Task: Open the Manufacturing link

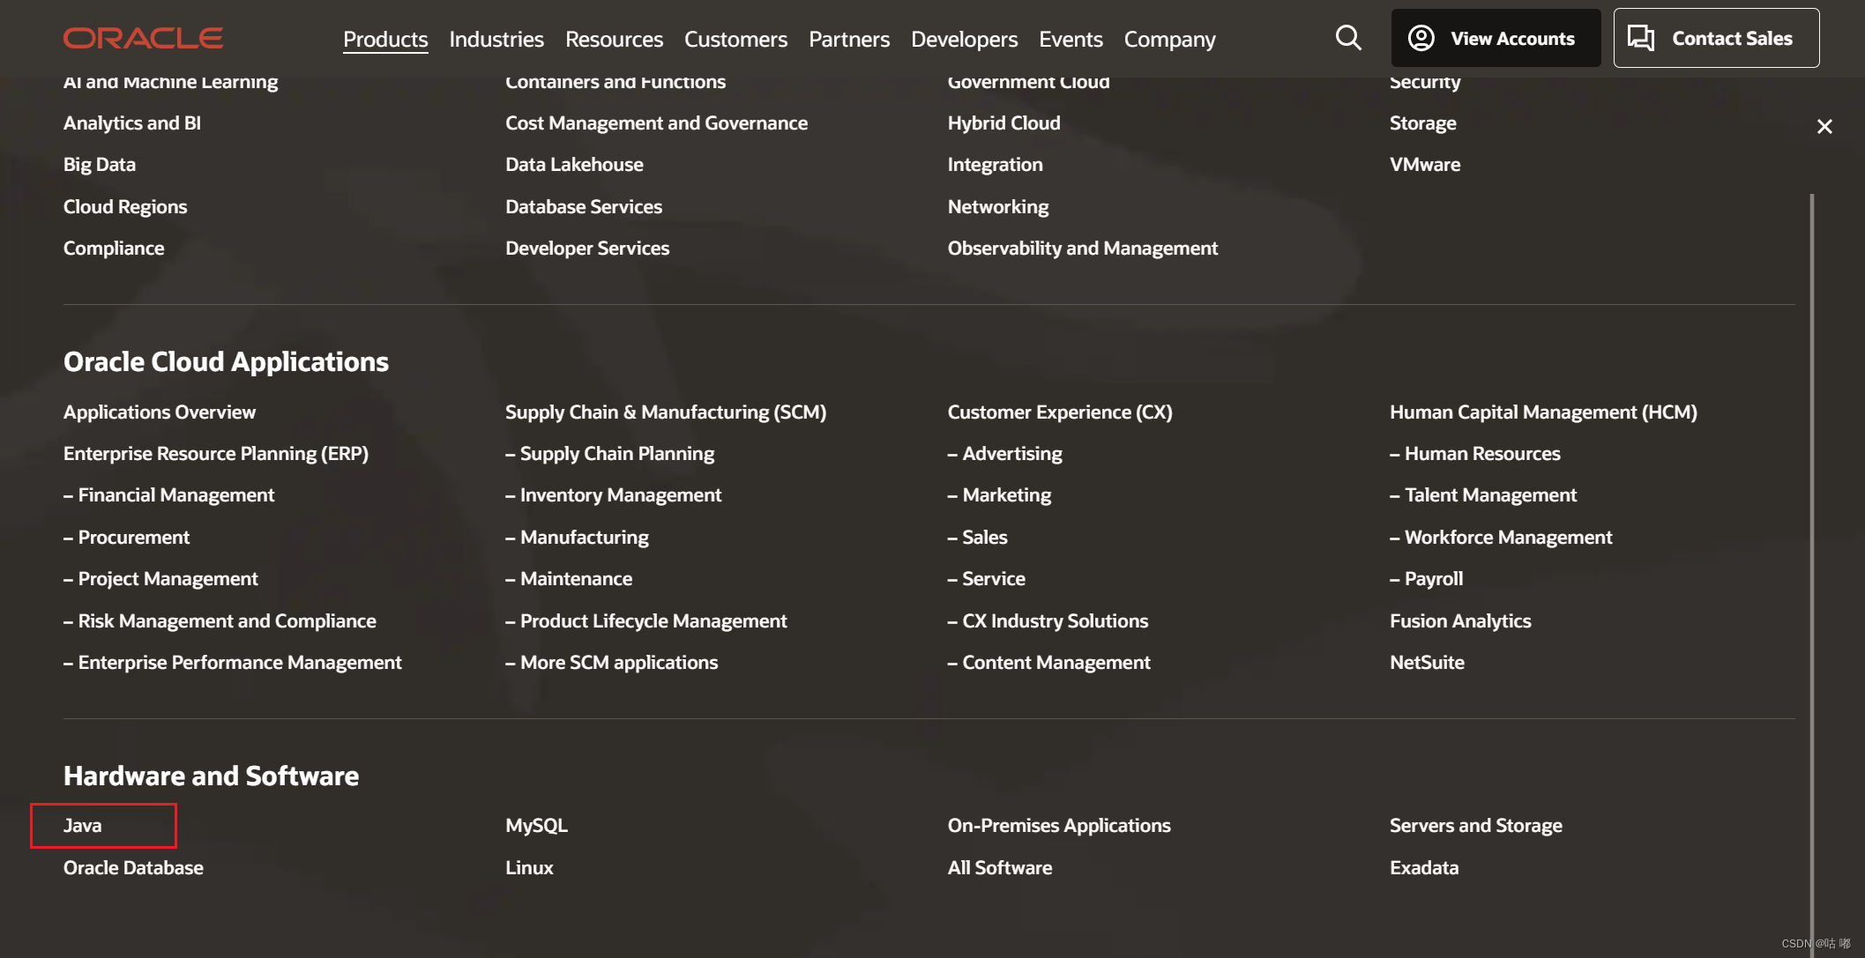Action: (x=577, y=538)
